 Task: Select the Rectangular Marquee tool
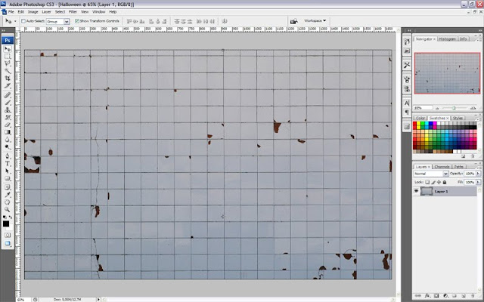pos(8,57)
